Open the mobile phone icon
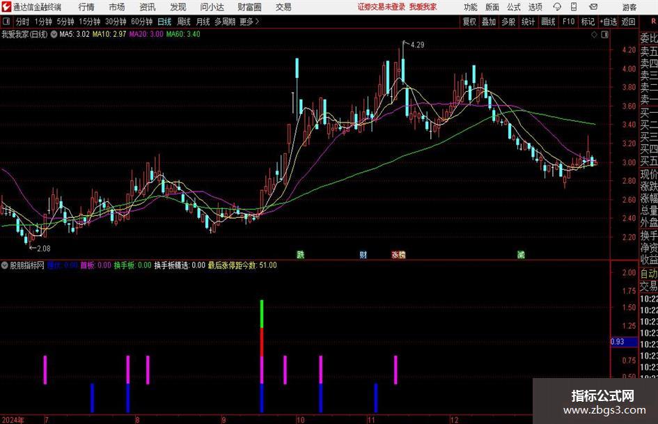 [574, 7]
